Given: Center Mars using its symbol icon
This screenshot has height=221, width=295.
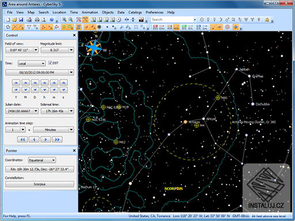Looking at the screenshot, I should pyautogui.click(x=227, y=20).
